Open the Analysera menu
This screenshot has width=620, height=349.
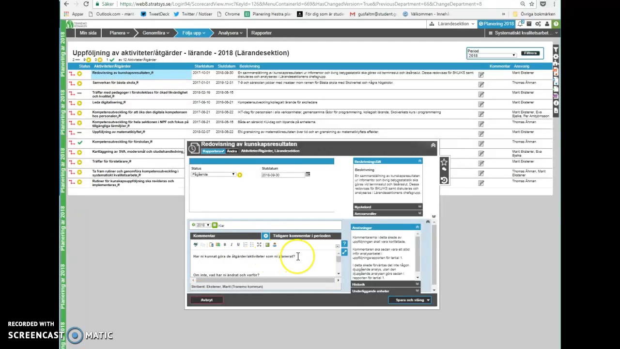pos(230,33)
